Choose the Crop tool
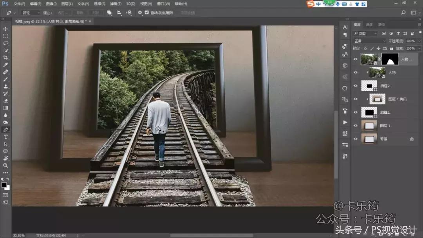The height and width of the screenshot is (238, 423). 5,58
